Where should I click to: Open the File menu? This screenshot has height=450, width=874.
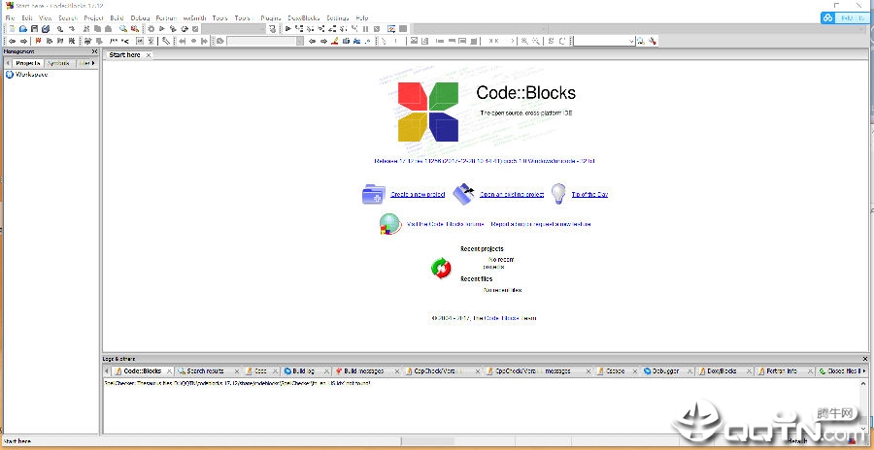click(x=10, y=17)
